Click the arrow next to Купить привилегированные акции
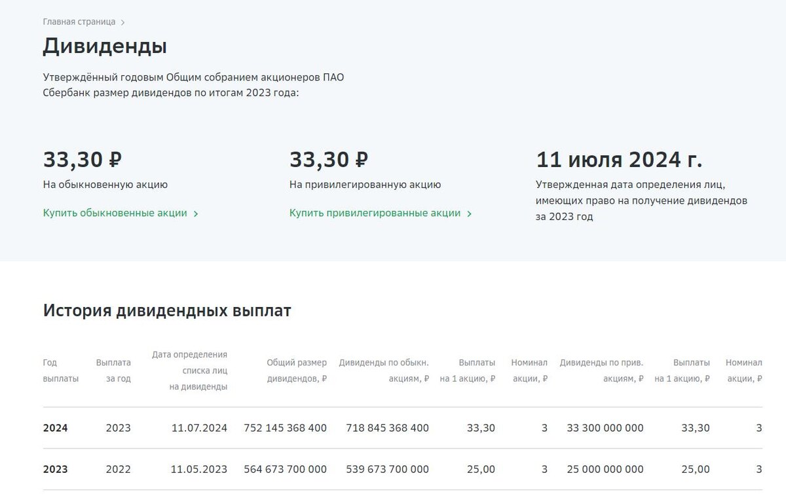 coord(469,213)
